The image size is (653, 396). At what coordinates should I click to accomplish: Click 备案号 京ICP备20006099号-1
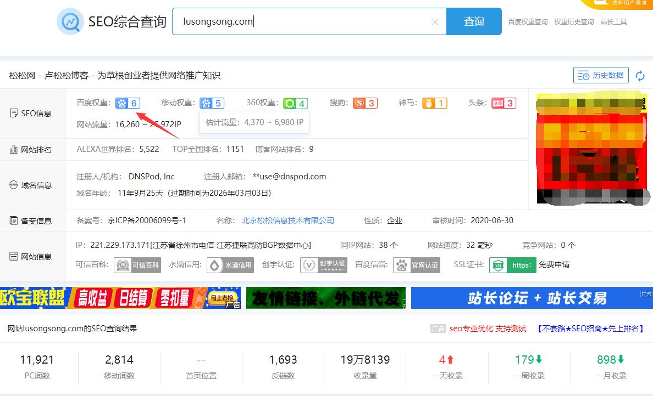[x=147, y=220]
